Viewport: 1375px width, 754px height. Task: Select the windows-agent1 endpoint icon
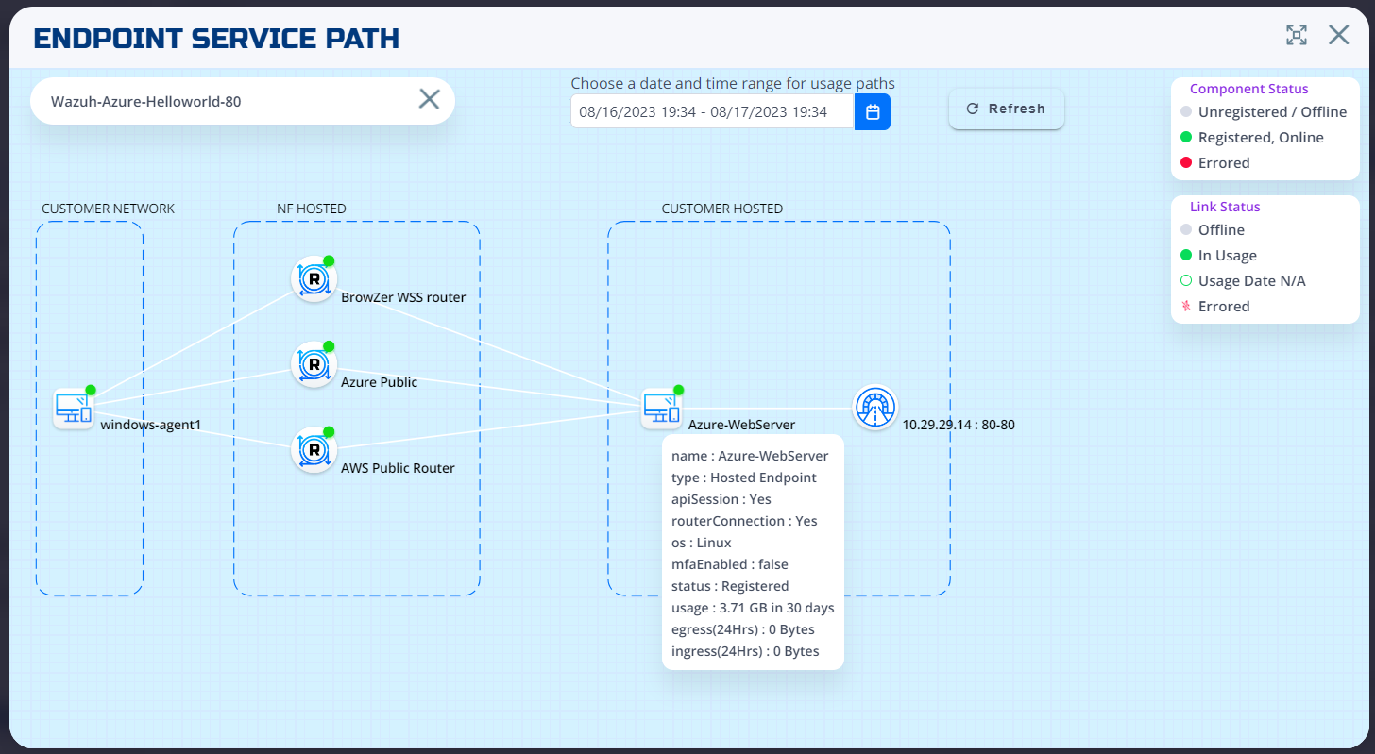pos(74,406)
